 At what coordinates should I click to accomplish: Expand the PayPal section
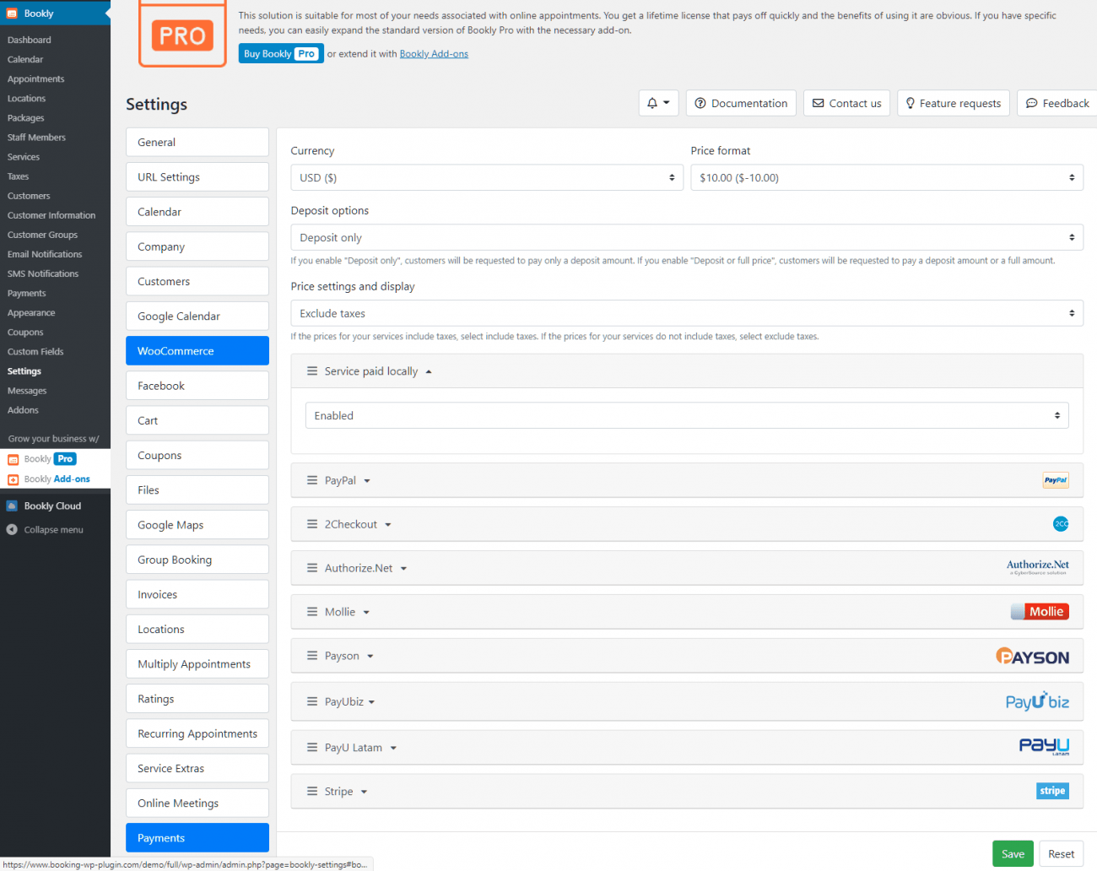point(348,480)
